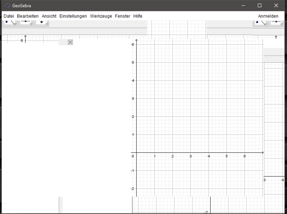Open the Werkzeuge menu
The width and height of the screenshot is (287, 214).
click(x=101, y=16)
